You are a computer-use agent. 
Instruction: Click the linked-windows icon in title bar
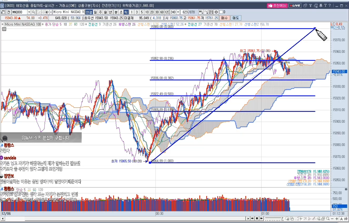pos(305,6)
